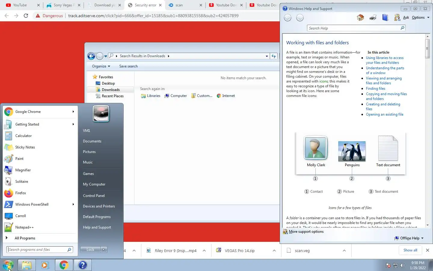Click More support options link
433x271 pixels.
pos(306,232)
